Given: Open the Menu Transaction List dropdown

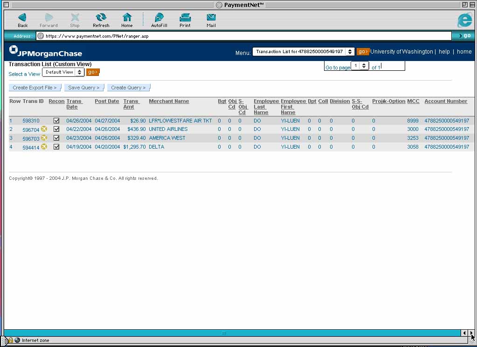Looking at the screenshot, I should [x=303, y=52].
